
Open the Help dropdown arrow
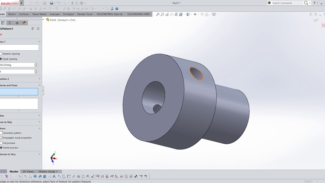318,3
